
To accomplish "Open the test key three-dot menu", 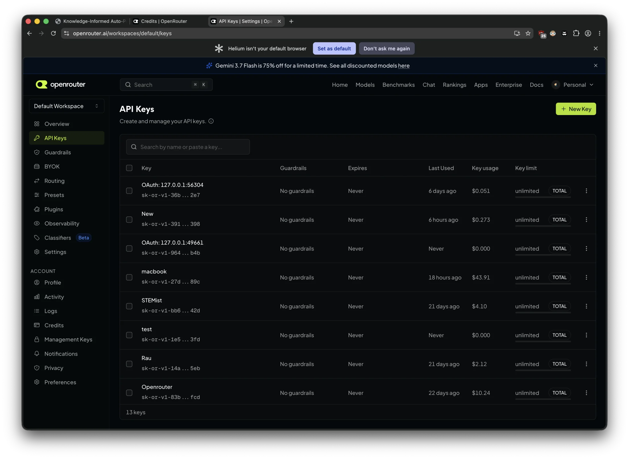I will (586, 335).
